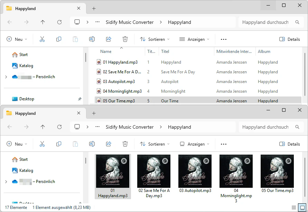The height and width of the screenshot is (212, 308).
Task: Click the search magnifier in the lower window
Action: pos(297,127)
